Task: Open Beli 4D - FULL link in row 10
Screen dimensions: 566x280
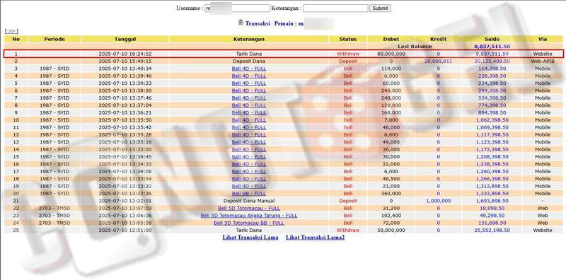Action: click(249, 119)
